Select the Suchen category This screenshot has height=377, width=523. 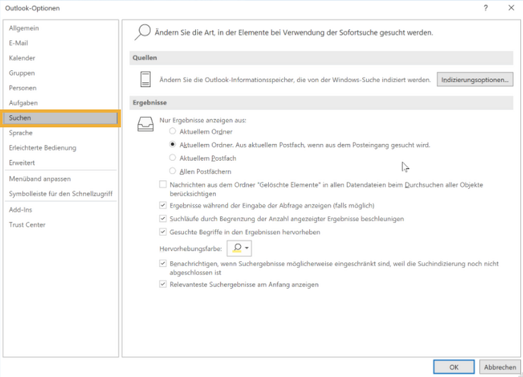pos(61,118)
